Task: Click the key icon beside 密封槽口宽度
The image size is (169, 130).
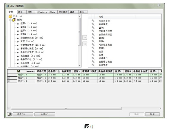Action: click(93, 61)
